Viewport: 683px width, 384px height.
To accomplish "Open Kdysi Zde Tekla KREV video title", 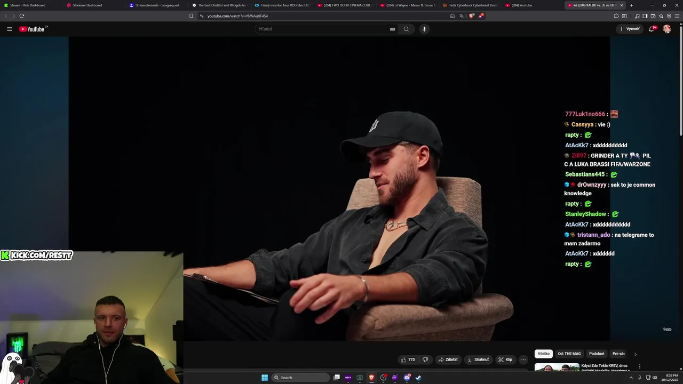I will click(605, 367).
